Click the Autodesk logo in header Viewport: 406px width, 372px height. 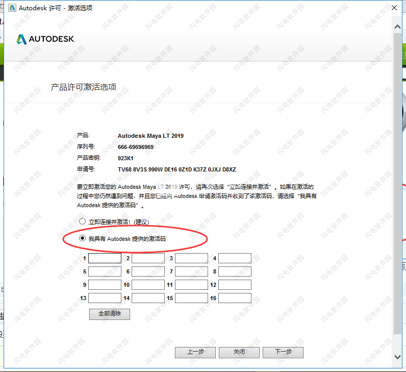(x=46, y=39)
